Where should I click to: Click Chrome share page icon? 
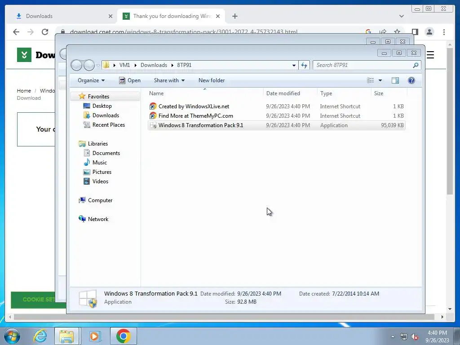[383, 32]
